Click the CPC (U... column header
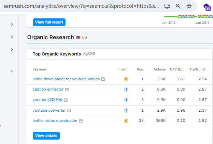The image size is (213, 144). click(x=177, y=69)
